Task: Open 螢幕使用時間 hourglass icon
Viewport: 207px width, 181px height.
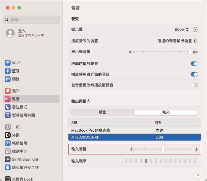Action: [8, 115]
